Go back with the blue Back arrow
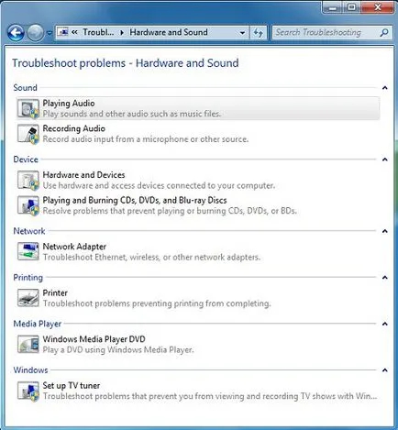The height and width of the screenshot is (430, 398). coord(16,33)
